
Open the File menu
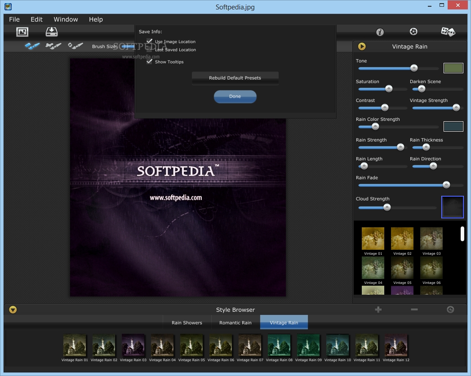14,19
